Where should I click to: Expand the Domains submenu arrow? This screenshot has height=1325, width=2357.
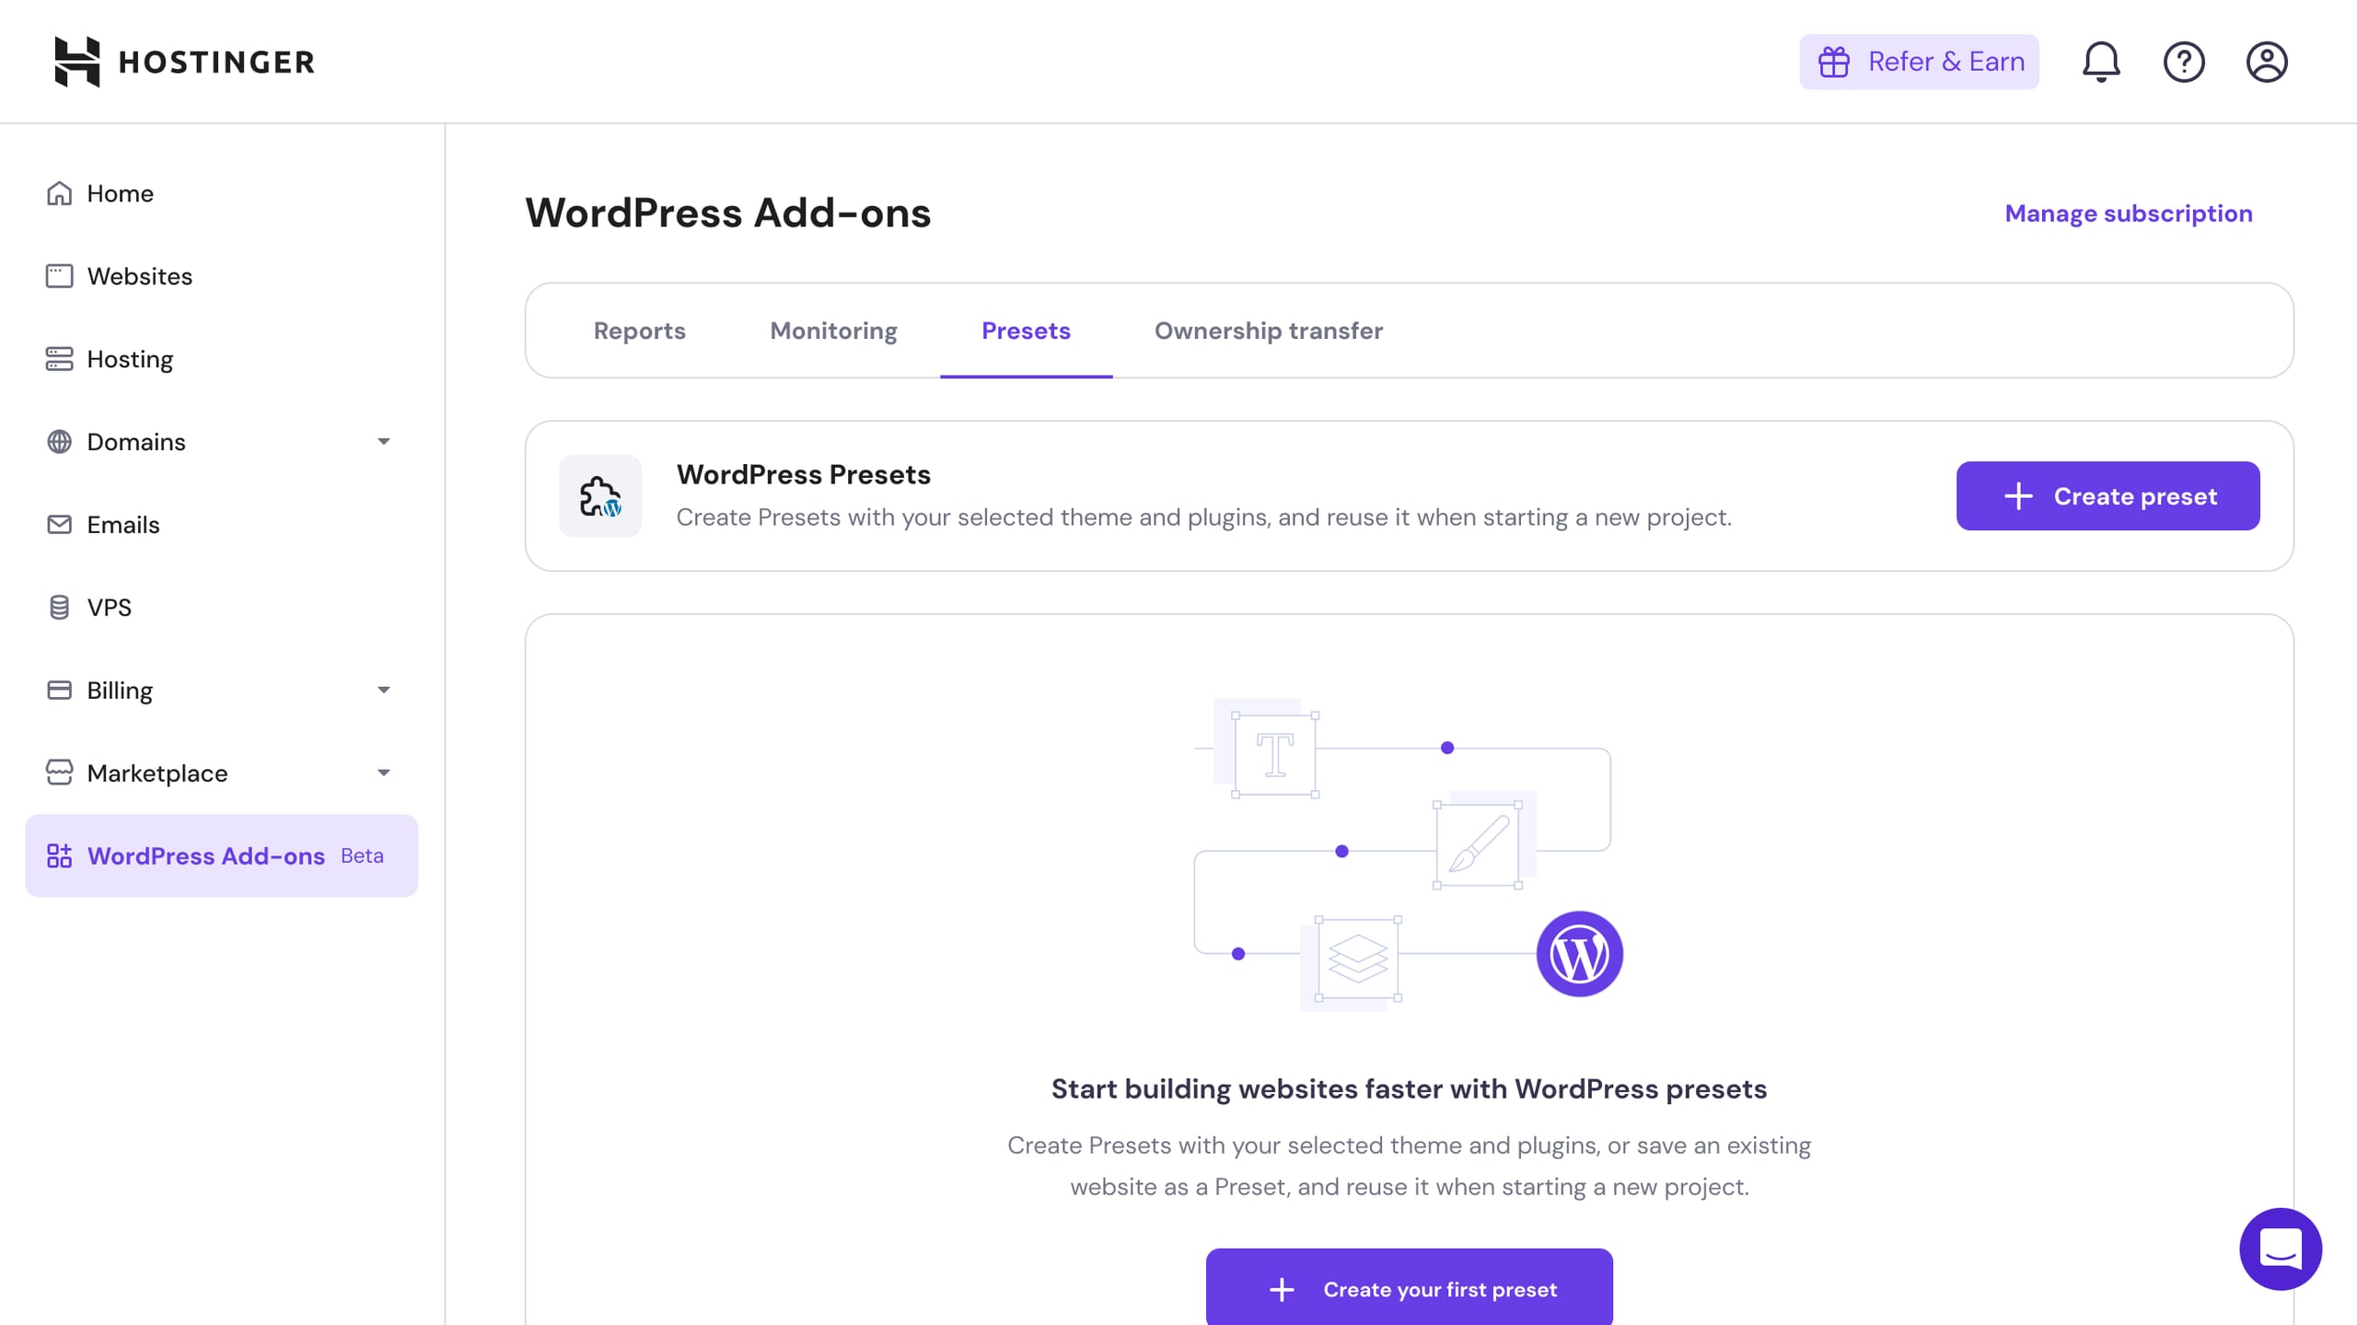384,442
